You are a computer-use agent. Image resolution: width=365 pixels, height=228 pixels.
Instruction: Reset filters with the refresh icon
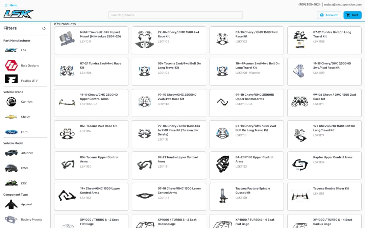(x=44, y=28)
